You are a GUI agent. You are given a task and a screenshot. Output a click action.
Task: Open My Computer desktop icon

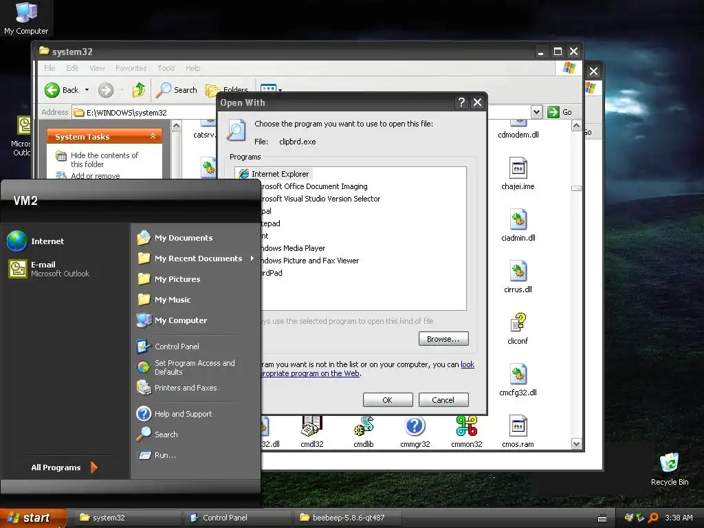tap(26, 19)
